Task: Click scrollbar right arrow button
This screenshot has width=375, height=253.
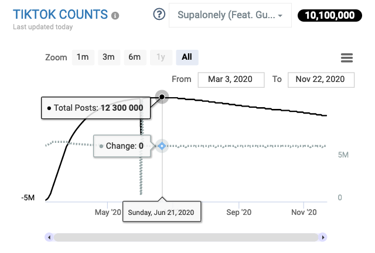Action: (x=323, y=237)
